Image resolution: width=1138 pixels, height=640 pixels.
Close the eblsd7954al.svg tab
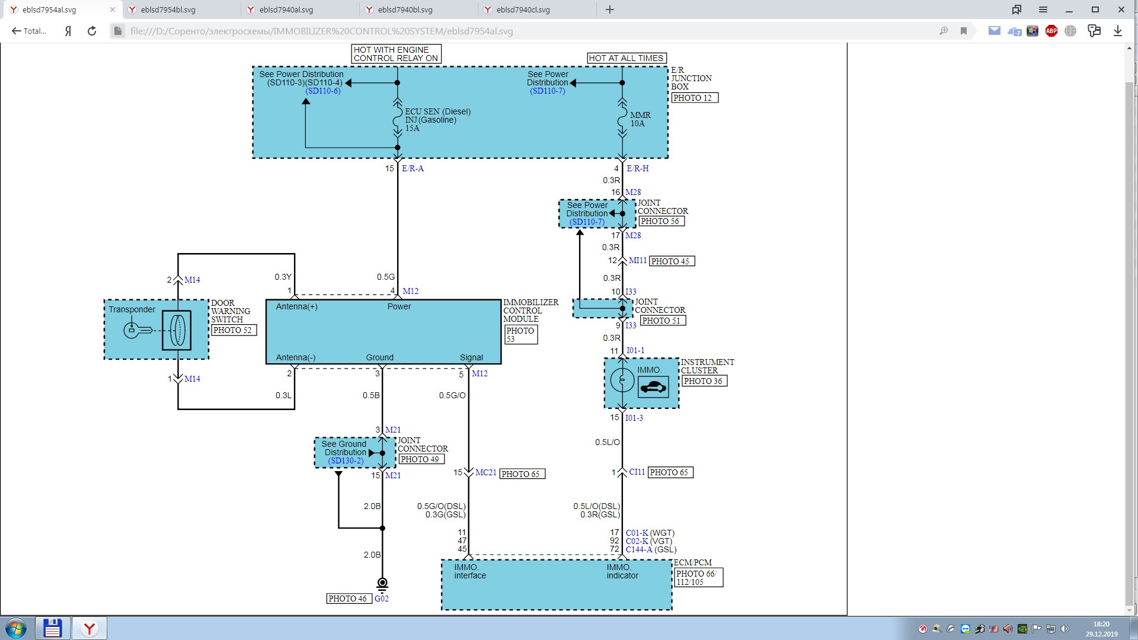(113, 9)
